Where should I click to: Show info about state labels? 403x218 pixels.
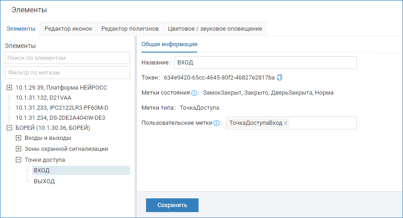194,93
